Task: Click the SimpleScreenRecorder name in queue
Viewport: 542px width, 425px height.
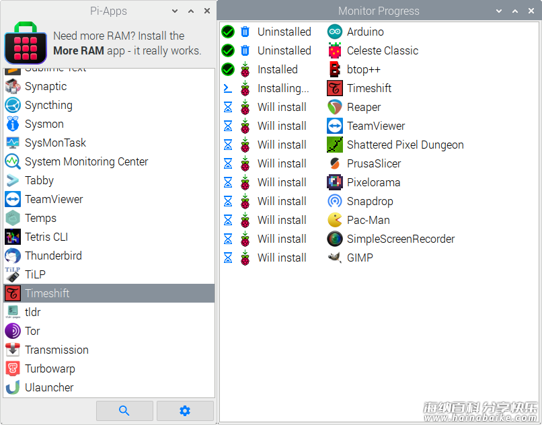Action: coord(401,239)
